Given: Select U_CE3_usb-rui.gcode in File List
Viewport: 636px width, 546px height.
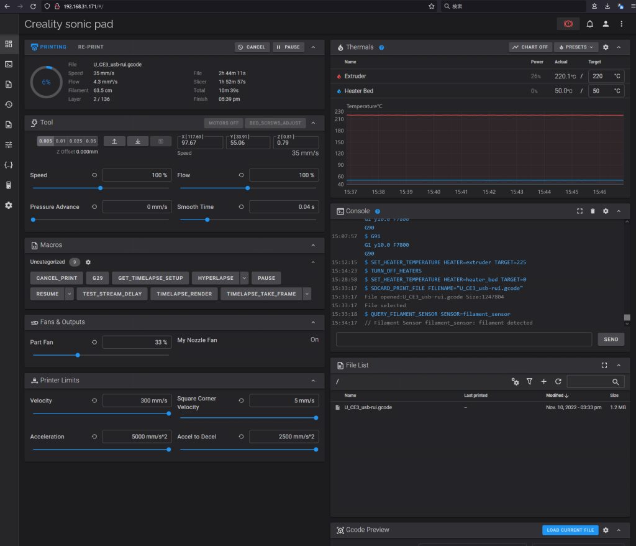Looking at the screenshot, I should [x=481, y=407].
